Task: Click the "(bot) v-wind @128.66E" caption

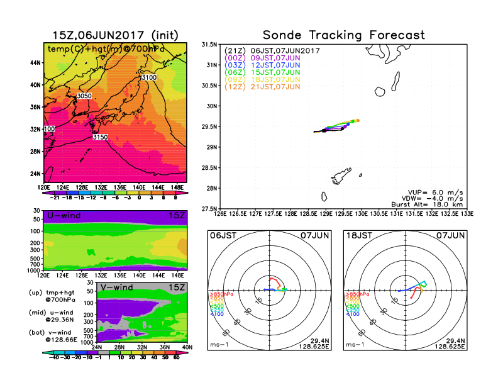Action: click(x=53, y=336)
